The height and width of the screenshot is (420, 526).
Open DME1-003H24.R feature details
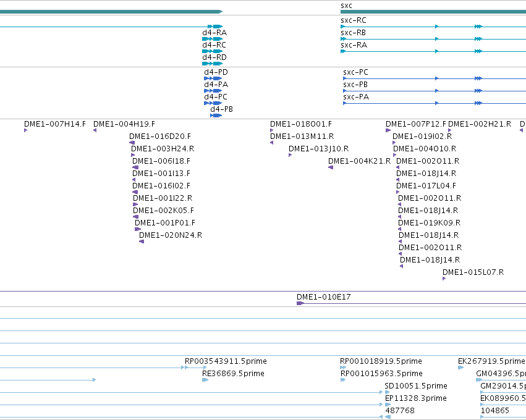coord(133,155)
